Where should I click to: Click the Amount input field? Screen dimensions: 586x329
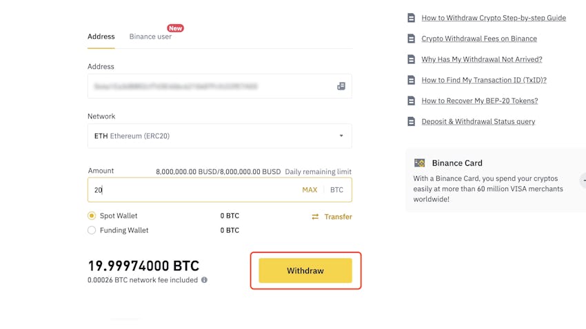[220, 190]
